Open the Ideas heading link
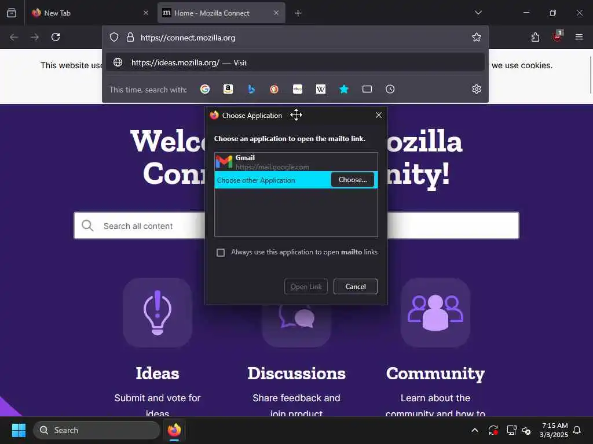 click(x=158, y=373)
